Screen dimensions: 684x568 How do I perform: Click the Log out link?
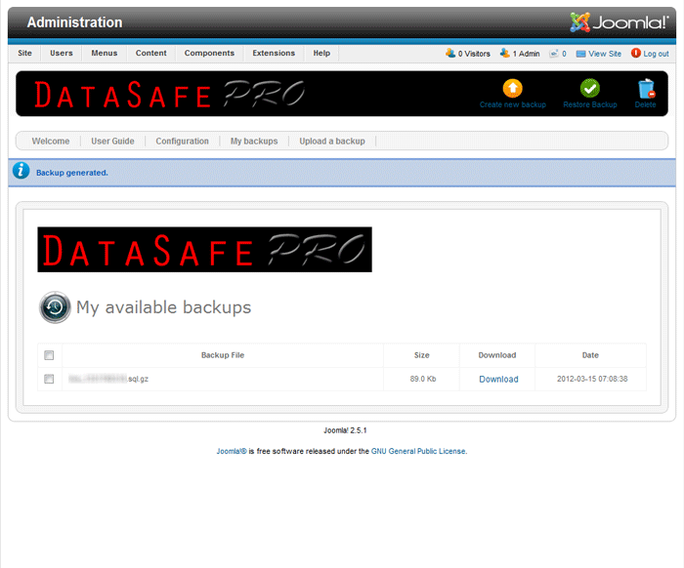pos(656,54)
